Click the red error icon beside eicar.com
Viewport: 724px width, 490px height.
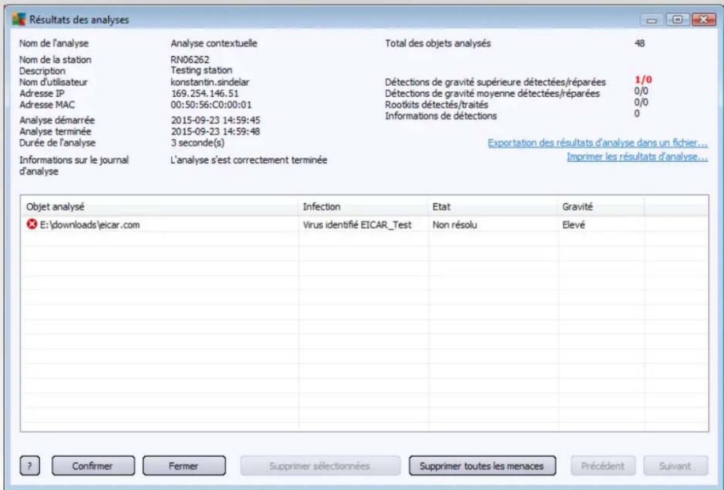coord(32,225)
